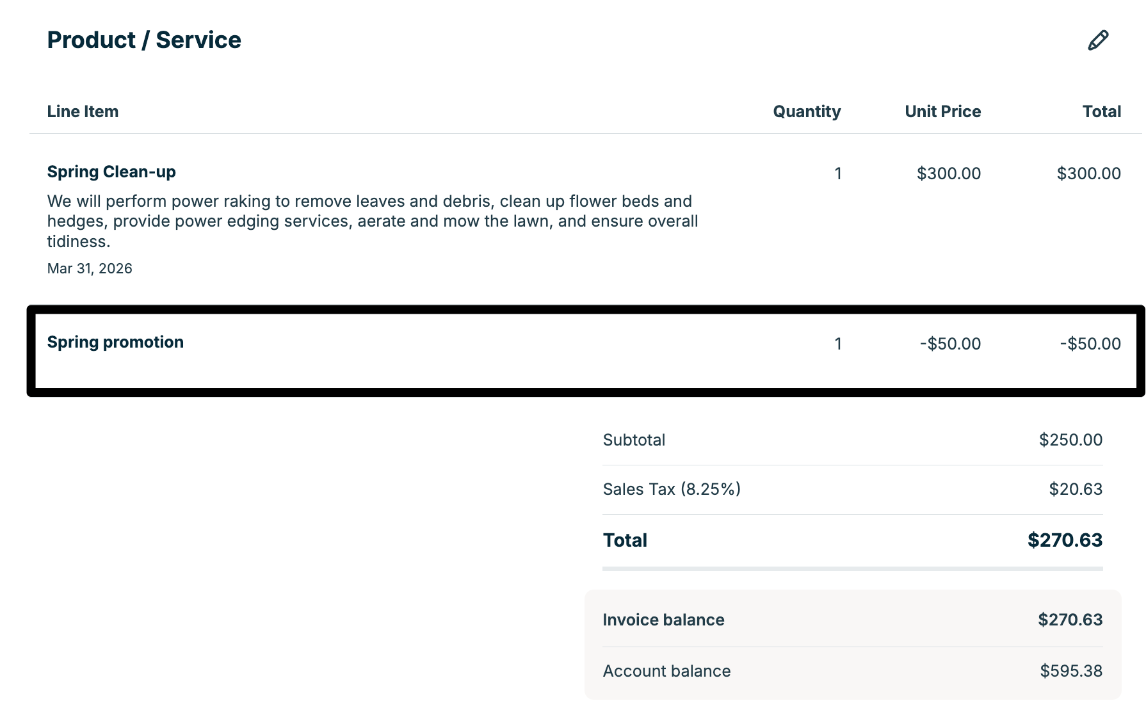Click the $20.63 sales tax amount
This screenshot has height=717, width=1146.
pyautogui.click(x=1076, y=489)
